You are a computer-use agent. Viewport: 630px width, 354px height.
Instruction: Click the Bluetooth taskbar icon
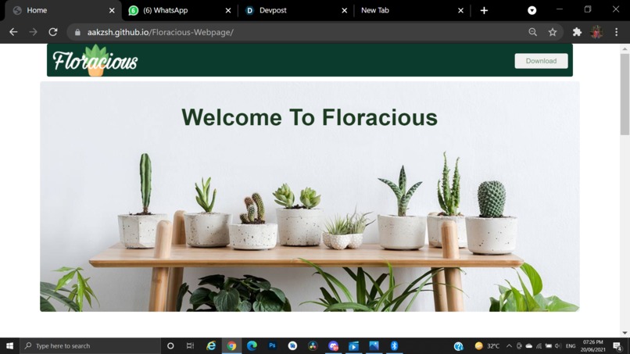pos(394,345)
